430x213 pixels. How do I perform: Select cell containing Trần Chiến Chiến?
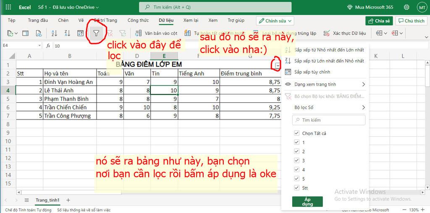click(x=70, y=107)
